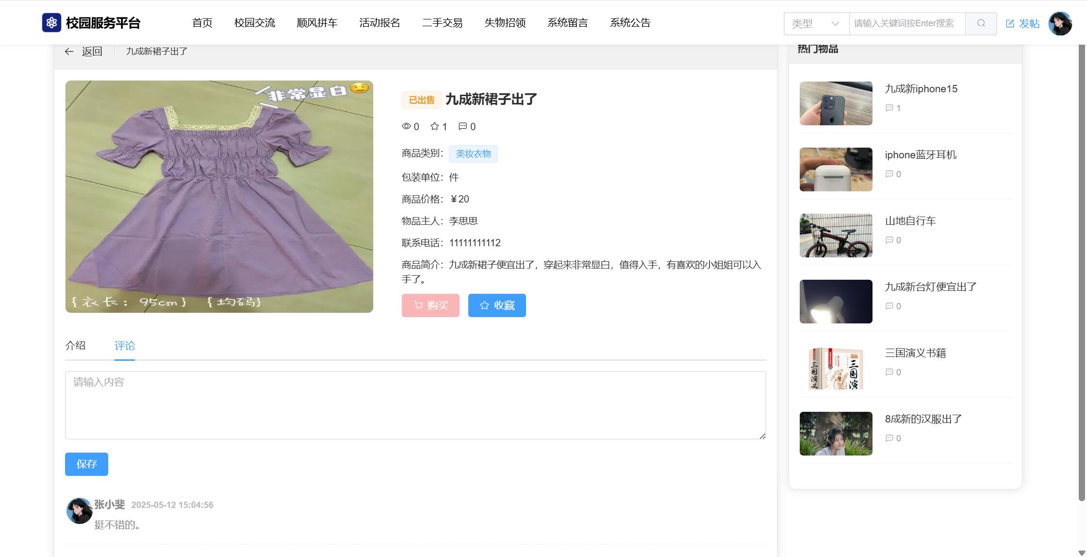Image resolution: width=1087 pixels, height=557 pixels.
Task: Click the star favorites count icon
Action: [434, 126]
